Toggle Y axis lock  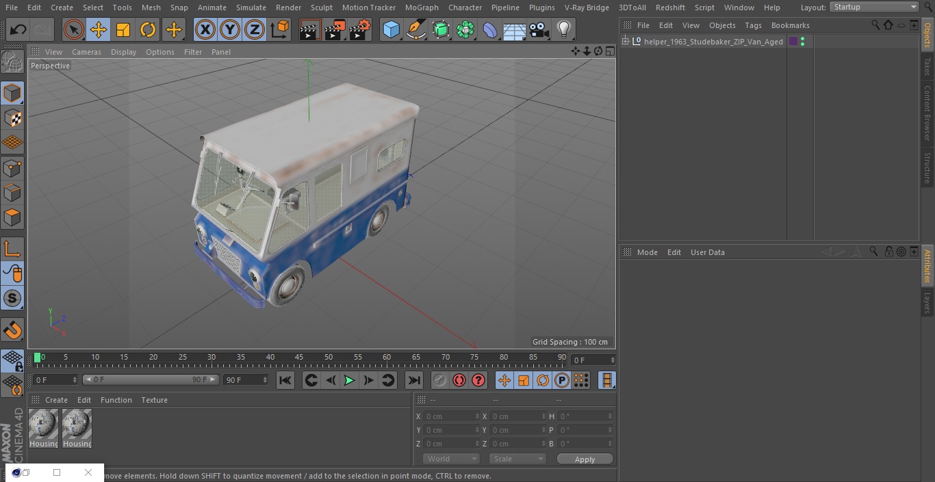click(x=229, y=29)
